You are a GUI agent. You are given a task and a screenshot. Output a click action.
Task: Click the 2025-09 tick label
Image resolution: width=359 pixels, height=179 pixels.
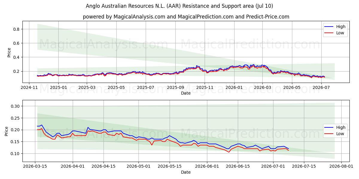[175, 87]
